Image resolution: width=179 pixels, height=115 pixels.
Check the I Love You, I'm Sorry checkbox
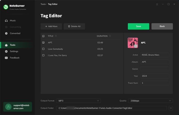(x=43, y=55)
